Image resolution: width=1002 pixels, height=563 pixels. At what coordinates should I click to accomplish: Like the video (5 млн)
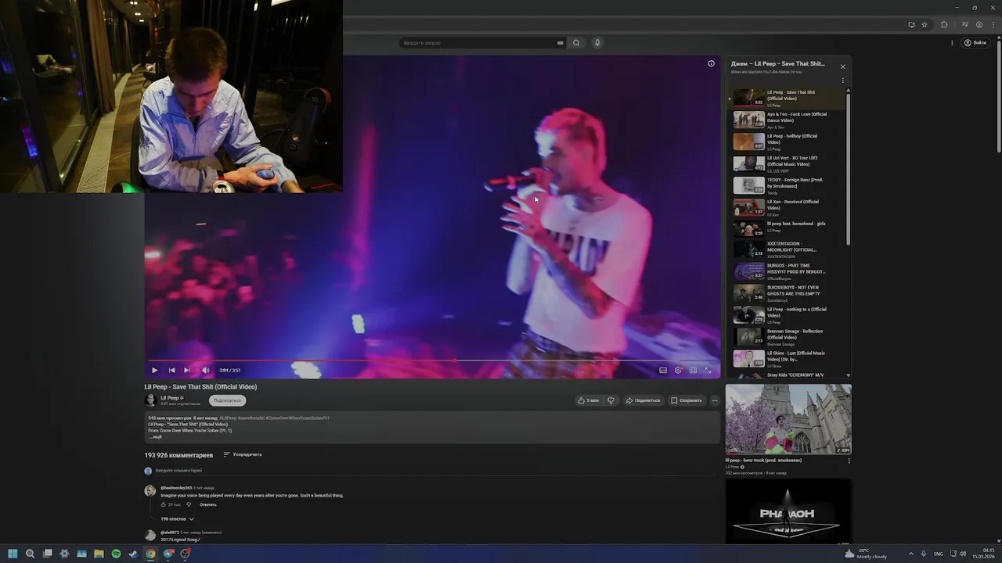coord(588,400)
